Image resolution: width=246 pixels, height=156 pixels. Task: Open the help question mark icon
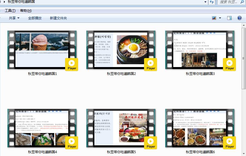[240, 18]
